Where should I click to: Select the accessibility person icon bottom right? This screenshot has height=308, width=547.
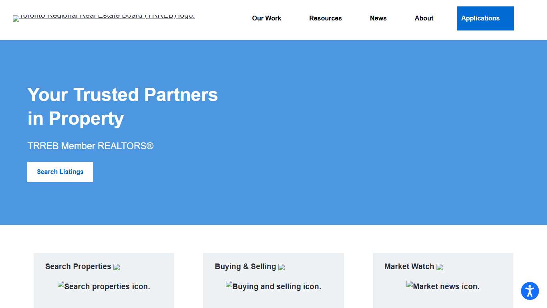pyautogui.click(x=530, y=291)
